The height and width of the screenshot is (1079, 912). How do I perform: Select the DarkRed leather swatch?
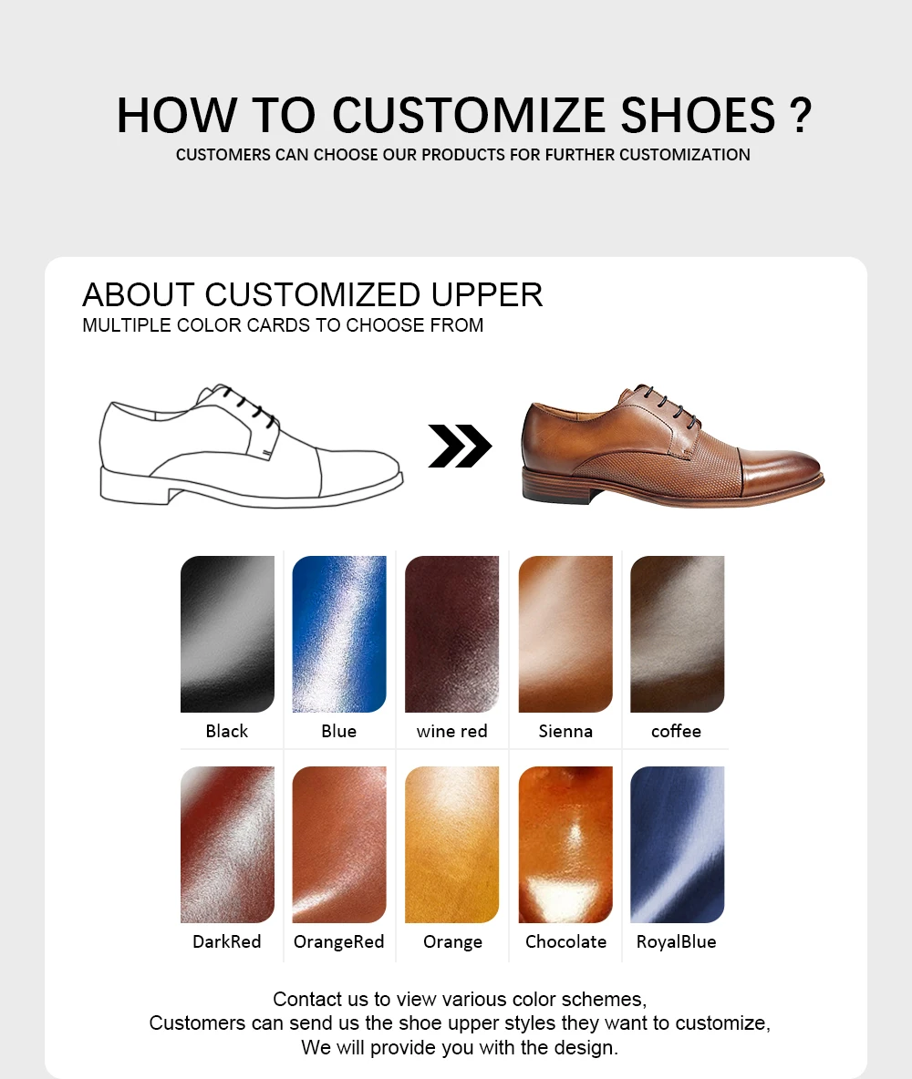(227, 845)
